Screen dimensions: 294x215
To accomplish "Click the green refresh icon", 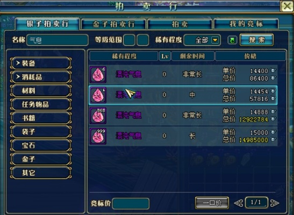I will click(232, 40).
